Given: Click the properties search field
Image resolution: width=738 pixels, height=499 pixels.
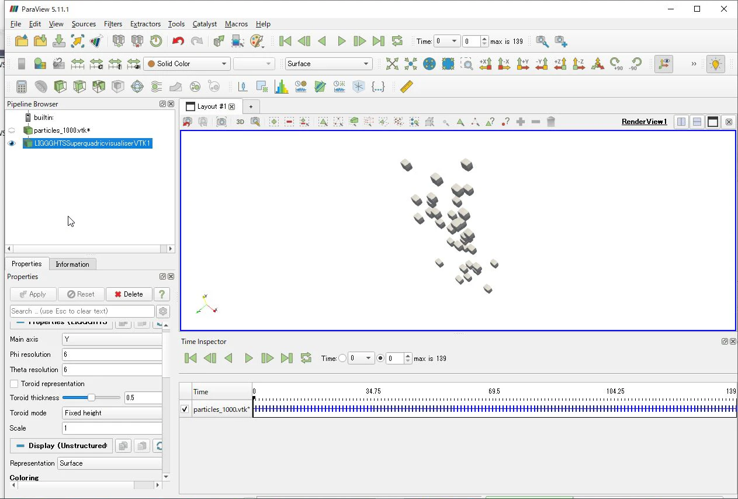Looking at the screenshot, I should [82, 311].
